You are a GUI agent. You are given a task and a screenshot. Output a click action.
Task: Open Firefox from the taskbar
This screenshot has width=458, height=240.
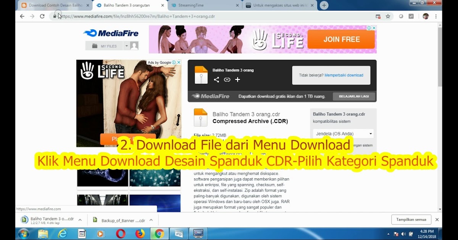pos(140,234)
